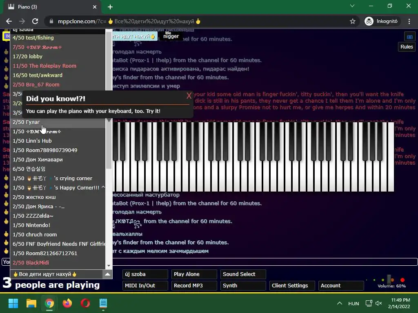The image size is (418, 313).
Task: Open the Sound Select menu
Action: point(243,274)
